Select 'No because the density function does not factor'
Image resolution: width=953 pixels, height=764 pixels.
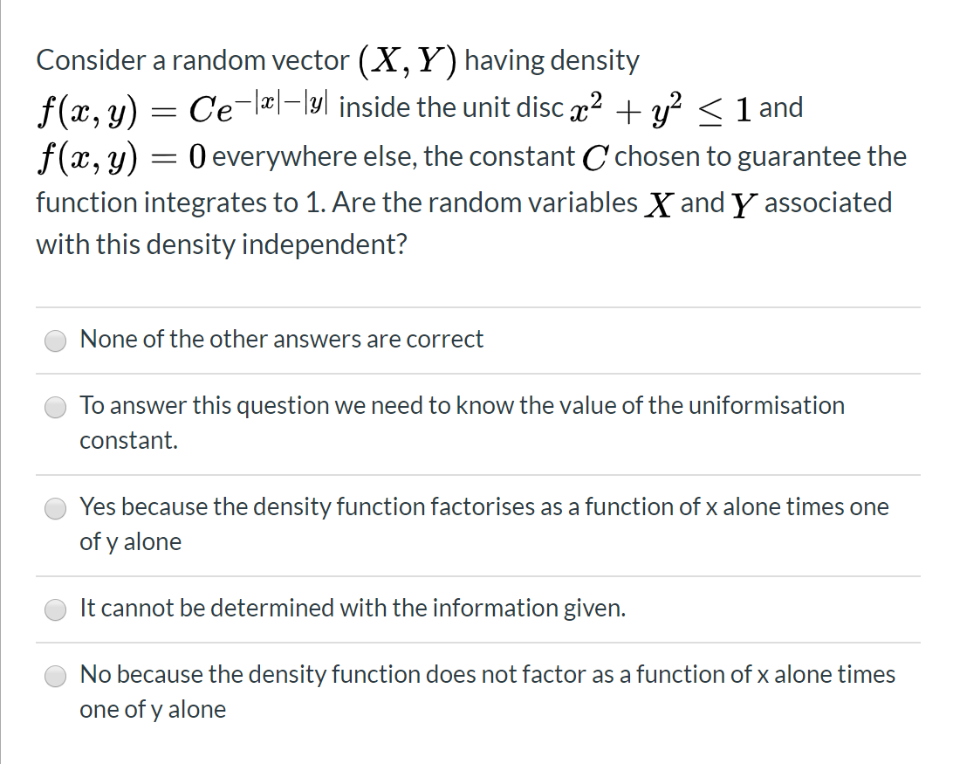pyautogui.click(x=55, y=676)
